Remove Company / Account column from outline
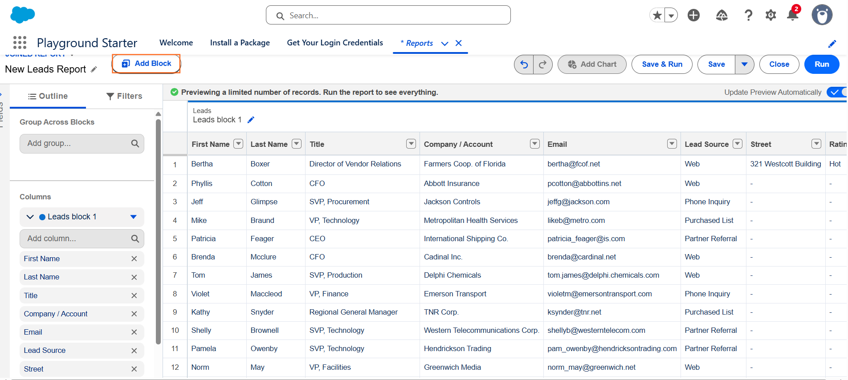848x380 pixels. point(134,314)
